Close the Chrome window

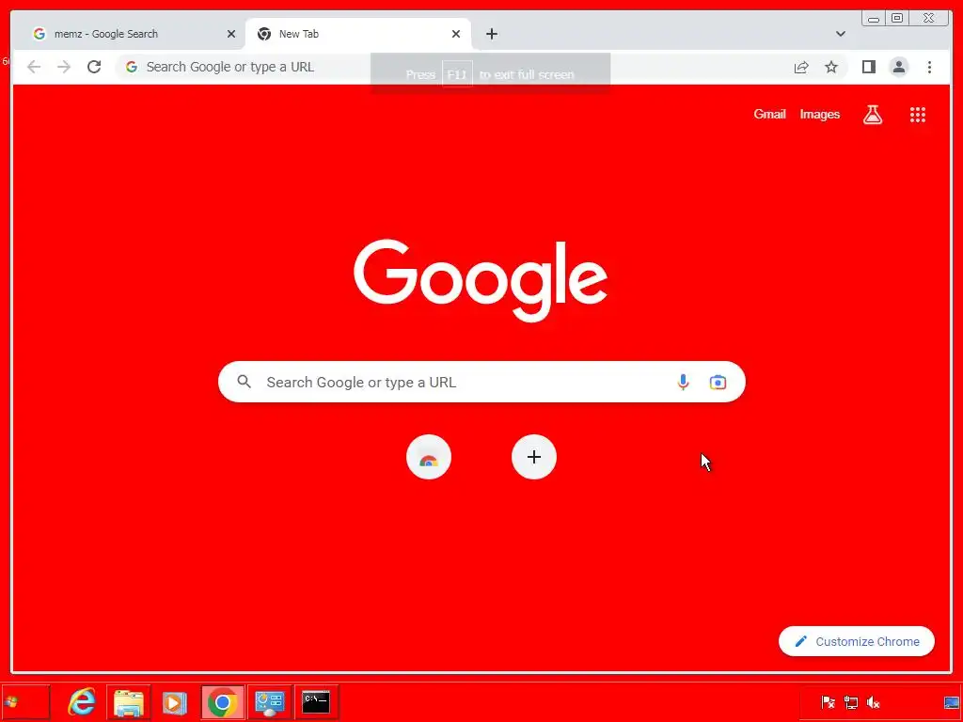coord(928,19)
